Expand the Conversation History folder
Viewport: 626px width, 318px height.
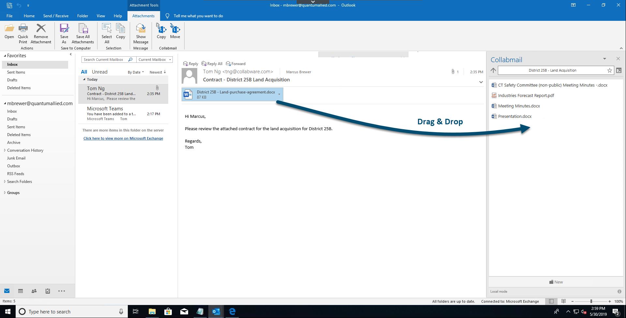coord(5,150)
